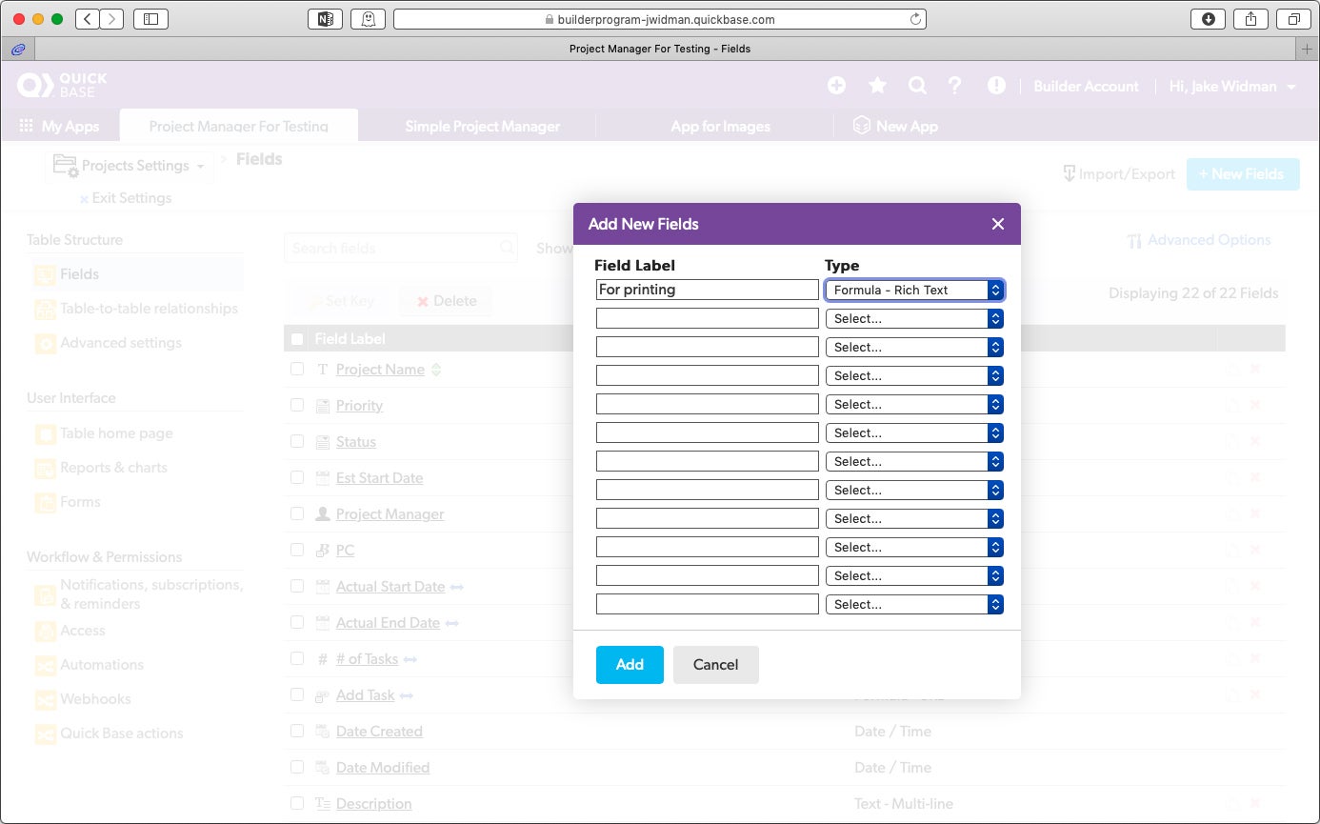
Task: Click the New Fields button
Action: pos(1243,174)
